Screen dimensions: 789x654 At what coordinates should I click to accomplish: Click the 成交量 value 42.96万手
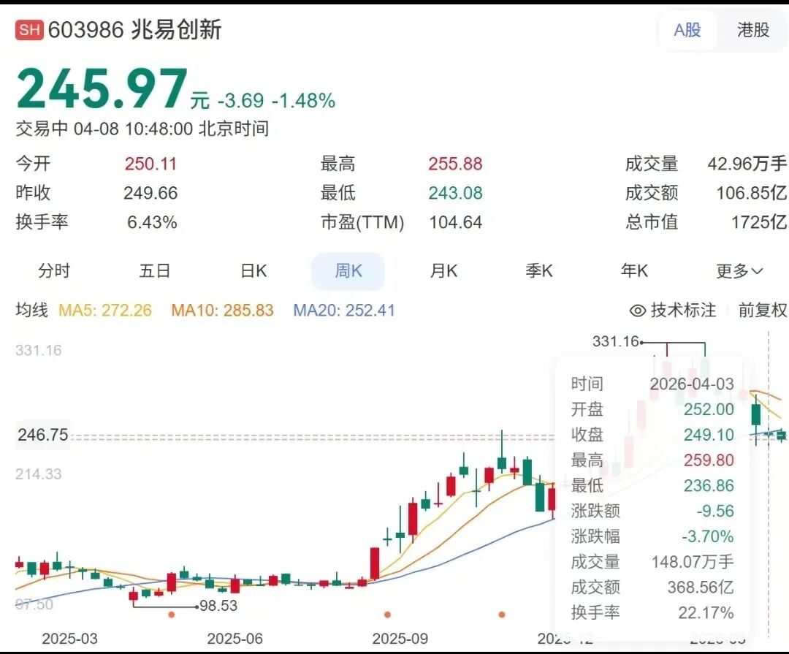(747, 164)
